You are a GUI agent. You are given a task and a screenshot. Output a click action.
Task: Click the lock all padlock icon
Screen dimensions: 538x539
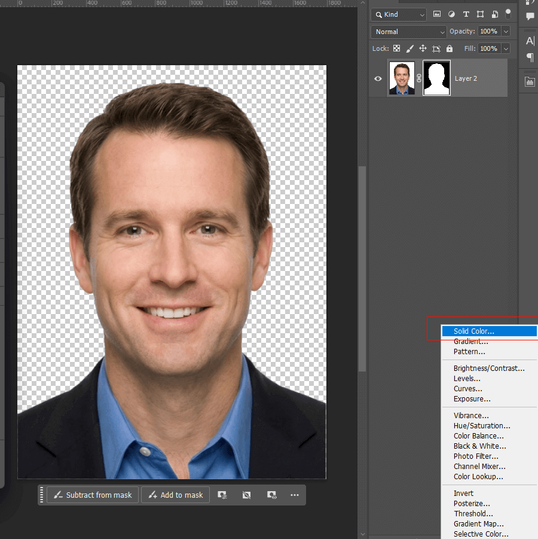tap(449, 48)
